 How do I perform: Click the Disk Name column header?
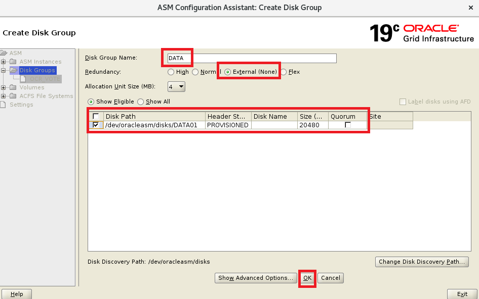pyautogui.click(x=274, y=117)
